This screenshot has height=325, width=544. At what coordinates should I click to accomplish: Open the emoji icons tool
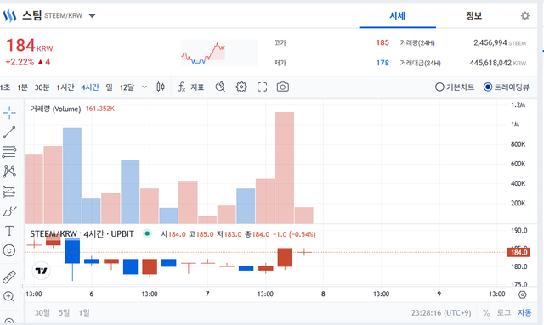9,250
